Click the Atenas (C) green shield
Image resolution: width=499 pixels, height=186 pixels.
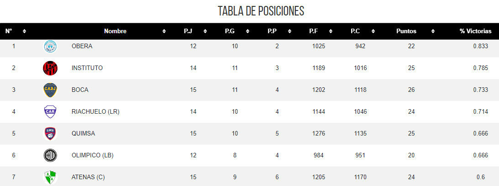pos(50,177)
